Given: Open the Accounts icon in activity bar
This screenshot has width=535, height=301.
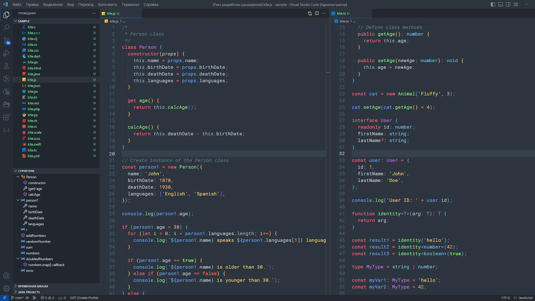Looking at the screenshot, I should [x=6, y=276].
